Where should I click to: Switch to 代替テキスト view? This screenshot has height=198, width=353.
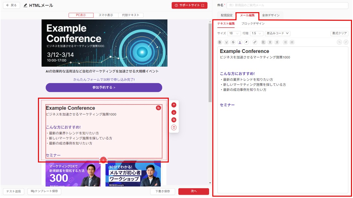[130, 15]
